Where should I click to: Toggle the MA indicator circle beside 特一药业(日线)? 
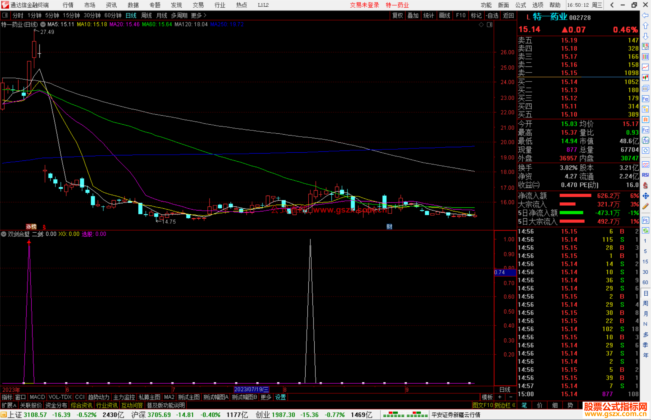pyautogui.click(x=43, y=24)
